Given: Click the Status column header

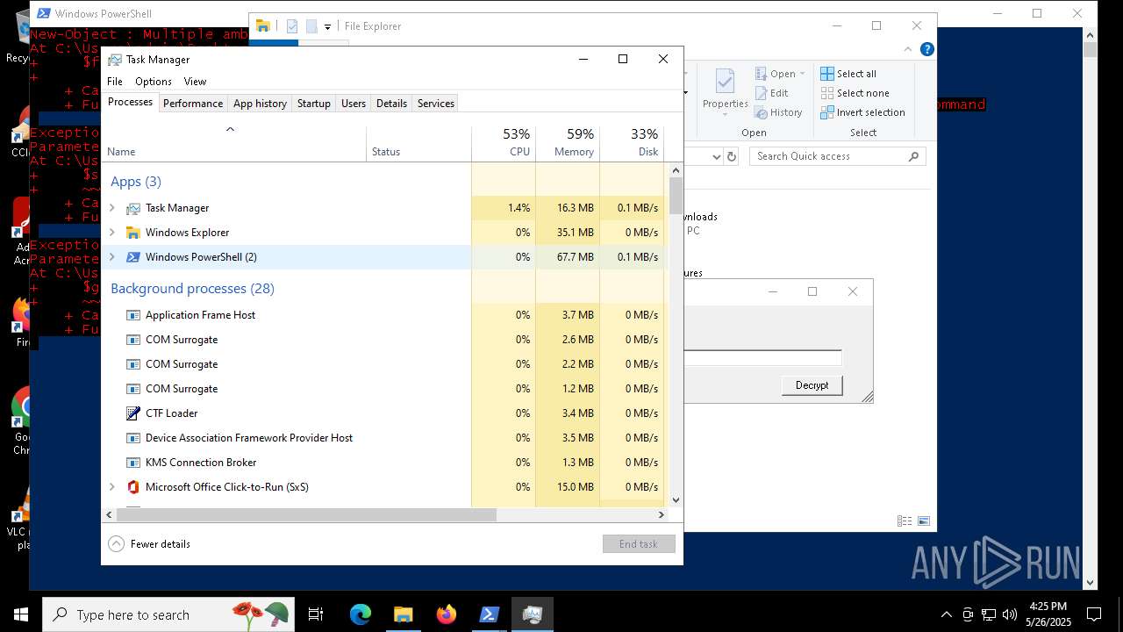Looking at the screenshot, I should (418, 143).
